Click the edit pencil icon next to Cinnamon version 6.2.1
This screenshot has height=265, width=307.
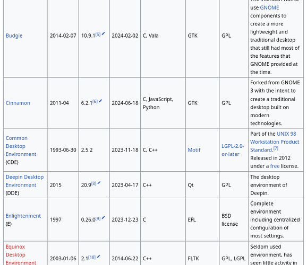pyautogui.click(x=100, y=101)
